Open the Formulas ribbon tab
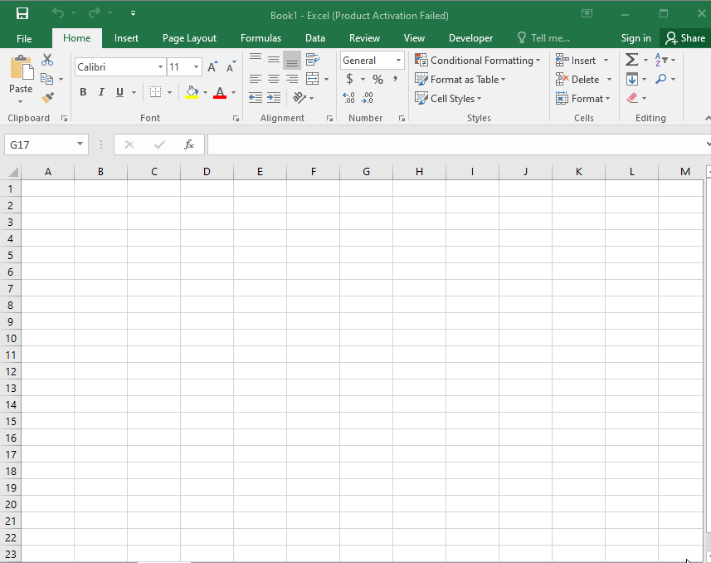This screenshot has height=563, width=711. (x=261, y=38)
